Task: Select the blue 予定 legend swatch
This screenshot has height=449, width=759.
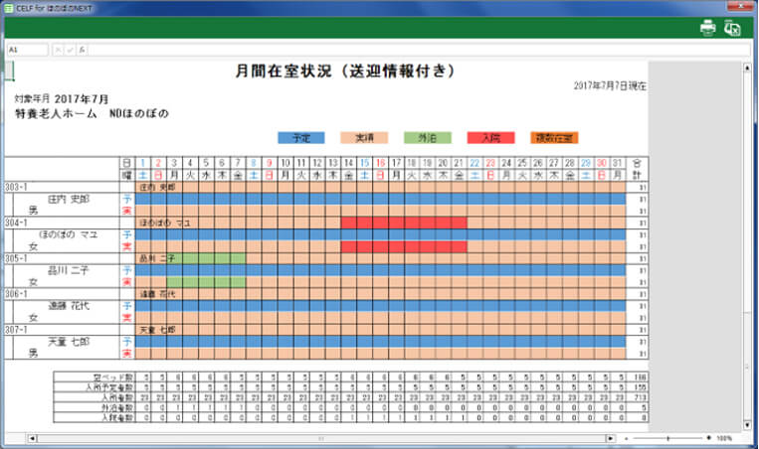Action: (301, 138)
